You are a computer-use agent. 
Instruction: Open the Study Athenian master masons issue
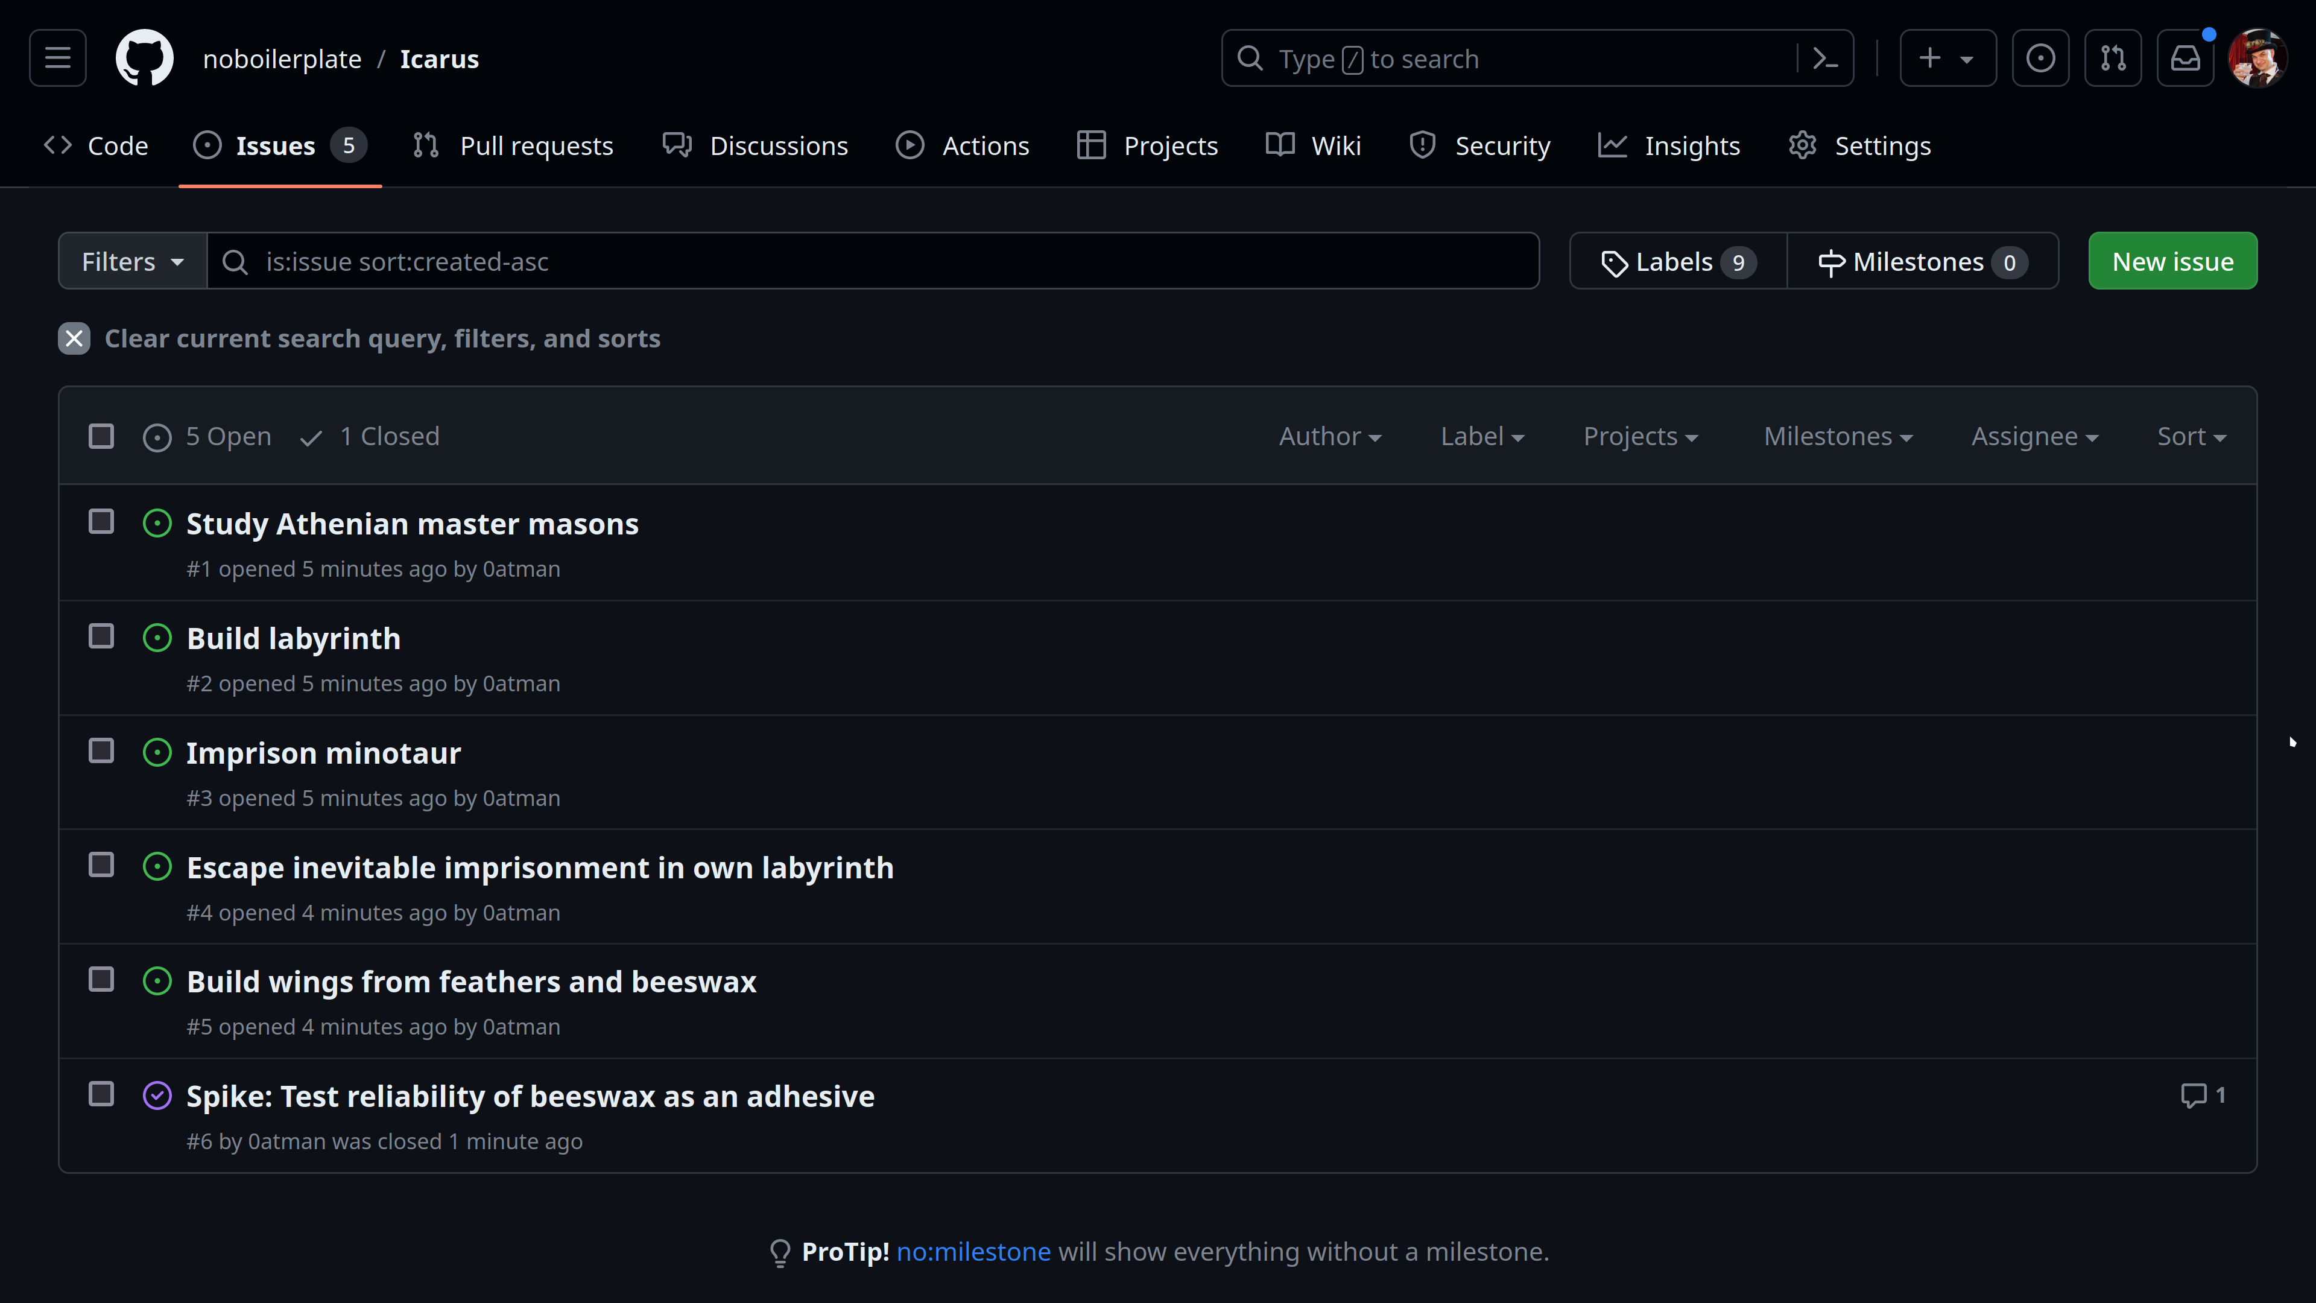(x=413, y=524)
